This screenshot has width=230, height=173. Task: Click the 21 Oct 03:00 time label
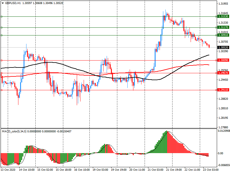[x=155, y=170]
